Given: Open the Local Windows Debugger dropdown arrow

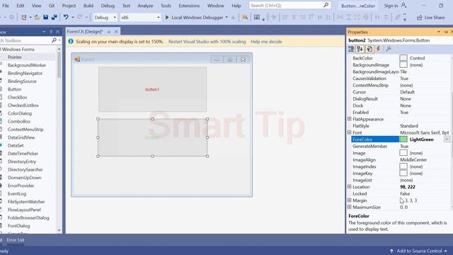Looking at the screenshot, I should [x=226, y=17].
